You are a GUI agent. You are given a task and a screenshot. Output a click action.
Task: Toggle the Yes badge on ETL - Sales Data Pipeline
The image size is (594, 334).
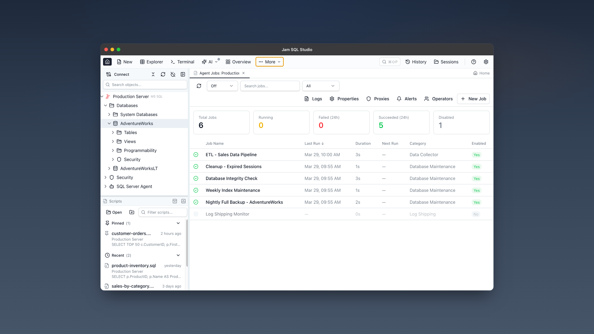click(x=477, y=155)
